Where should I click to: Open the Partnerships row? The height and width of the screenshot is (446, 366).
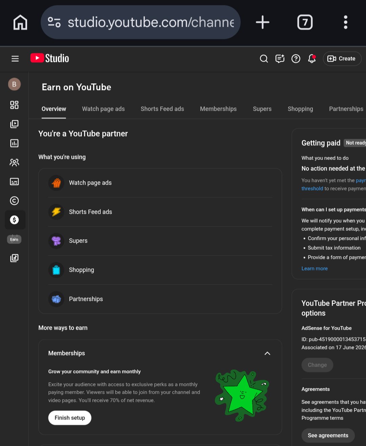coord(160,299)
